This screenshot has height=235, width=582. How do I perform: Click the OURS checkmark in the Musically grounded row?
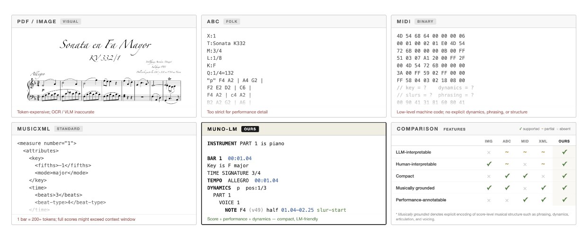(x=564, y=188)
